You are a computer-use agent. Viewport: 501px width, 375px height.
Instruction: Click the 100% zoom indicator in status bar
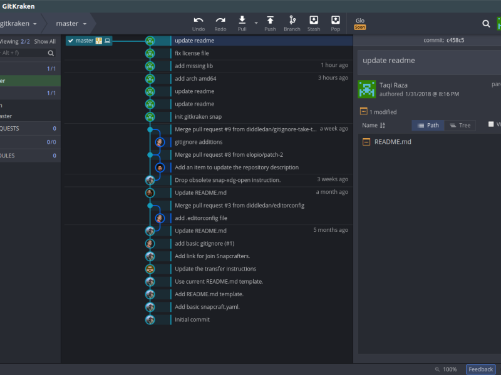click(x=450, y=369)
